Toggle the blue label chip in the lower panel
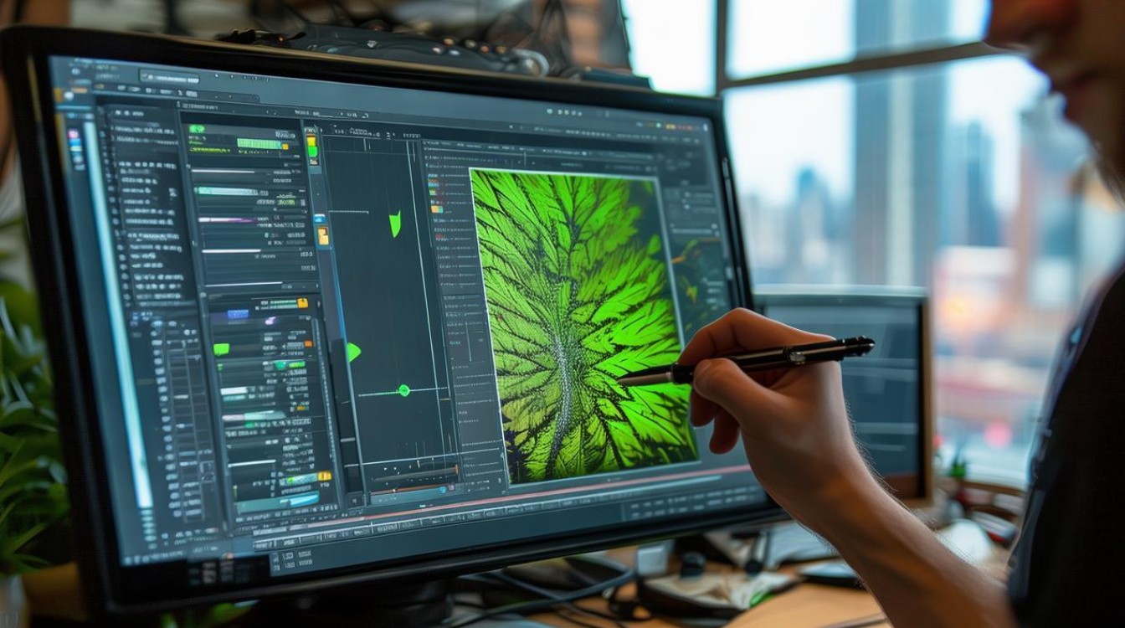 click(238, 314)
